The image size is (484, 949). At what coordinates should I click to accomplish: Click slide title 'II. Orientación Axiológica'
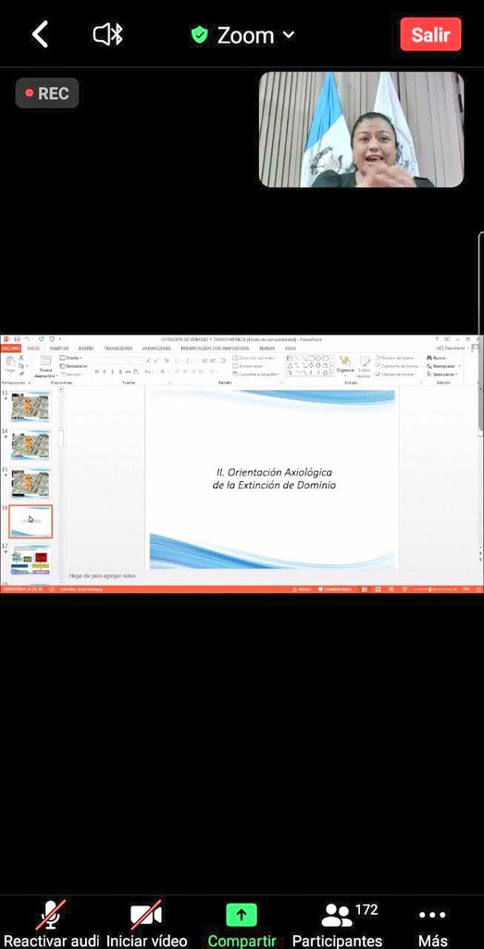[274, 472]
